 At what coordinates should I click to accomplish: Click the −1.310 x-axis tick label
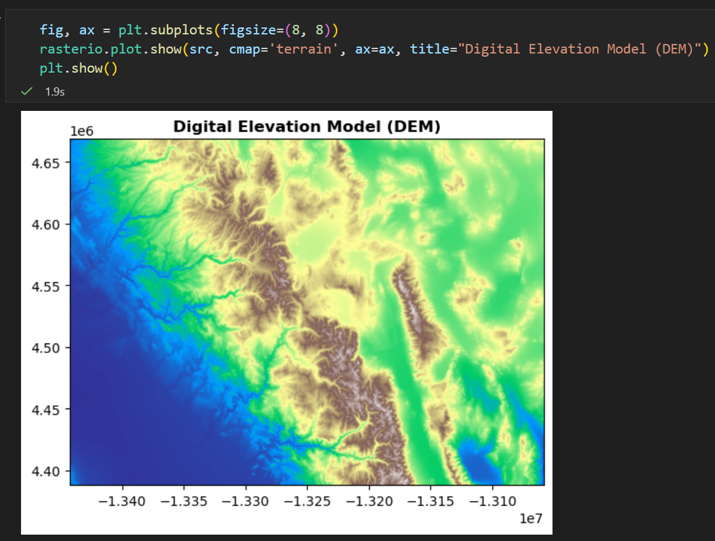[x=493, y=501]
